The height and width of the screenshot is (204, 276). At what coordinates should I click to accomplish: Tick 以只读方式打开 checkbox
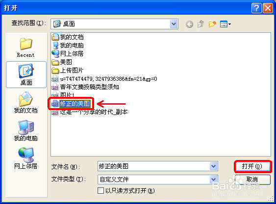point(100,190)
